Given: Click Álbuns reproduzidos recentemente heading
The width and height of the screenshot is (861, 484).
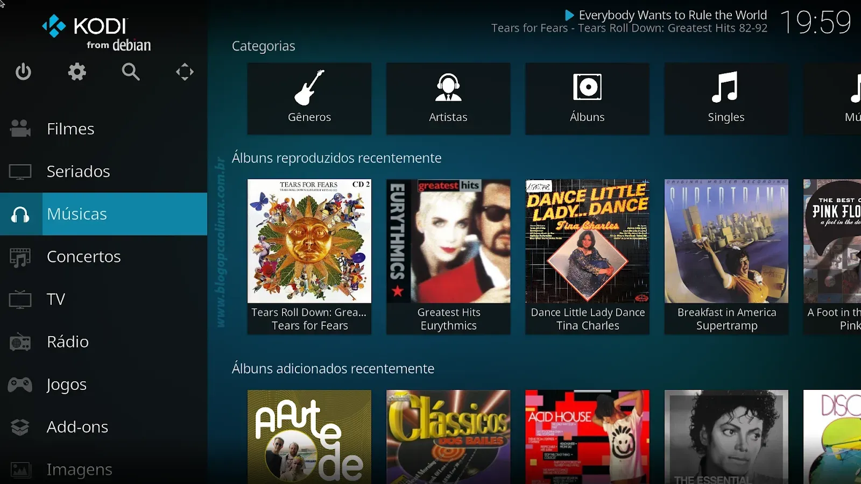Looking at the screenshot, I should click(336, 158).
